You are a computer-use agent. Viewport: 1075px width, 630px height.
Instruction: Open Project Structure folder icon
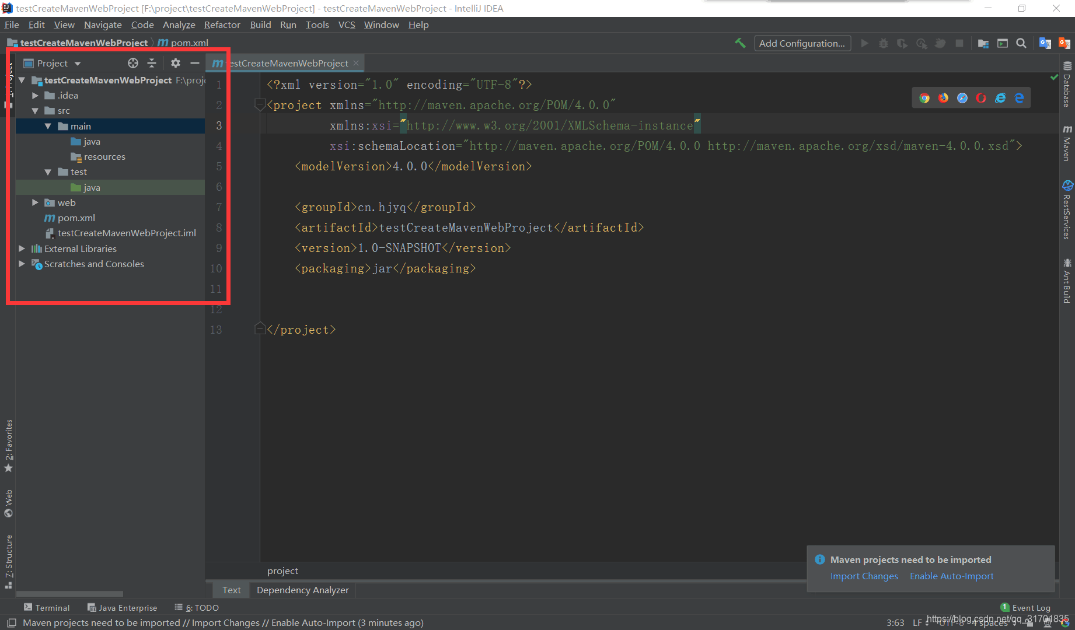983,43
